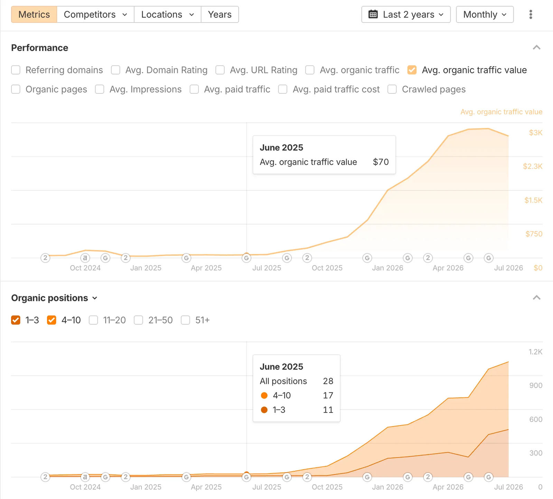The height and width of the screenshot is (499, 553).
Task: Enable the 11–20 positions checkbox
Action: click(93, 320)
